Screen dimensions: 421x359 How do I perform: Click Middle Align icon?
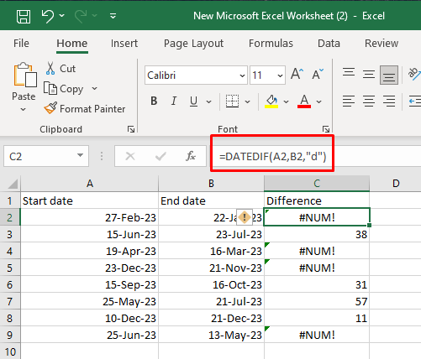coord(369,75)
